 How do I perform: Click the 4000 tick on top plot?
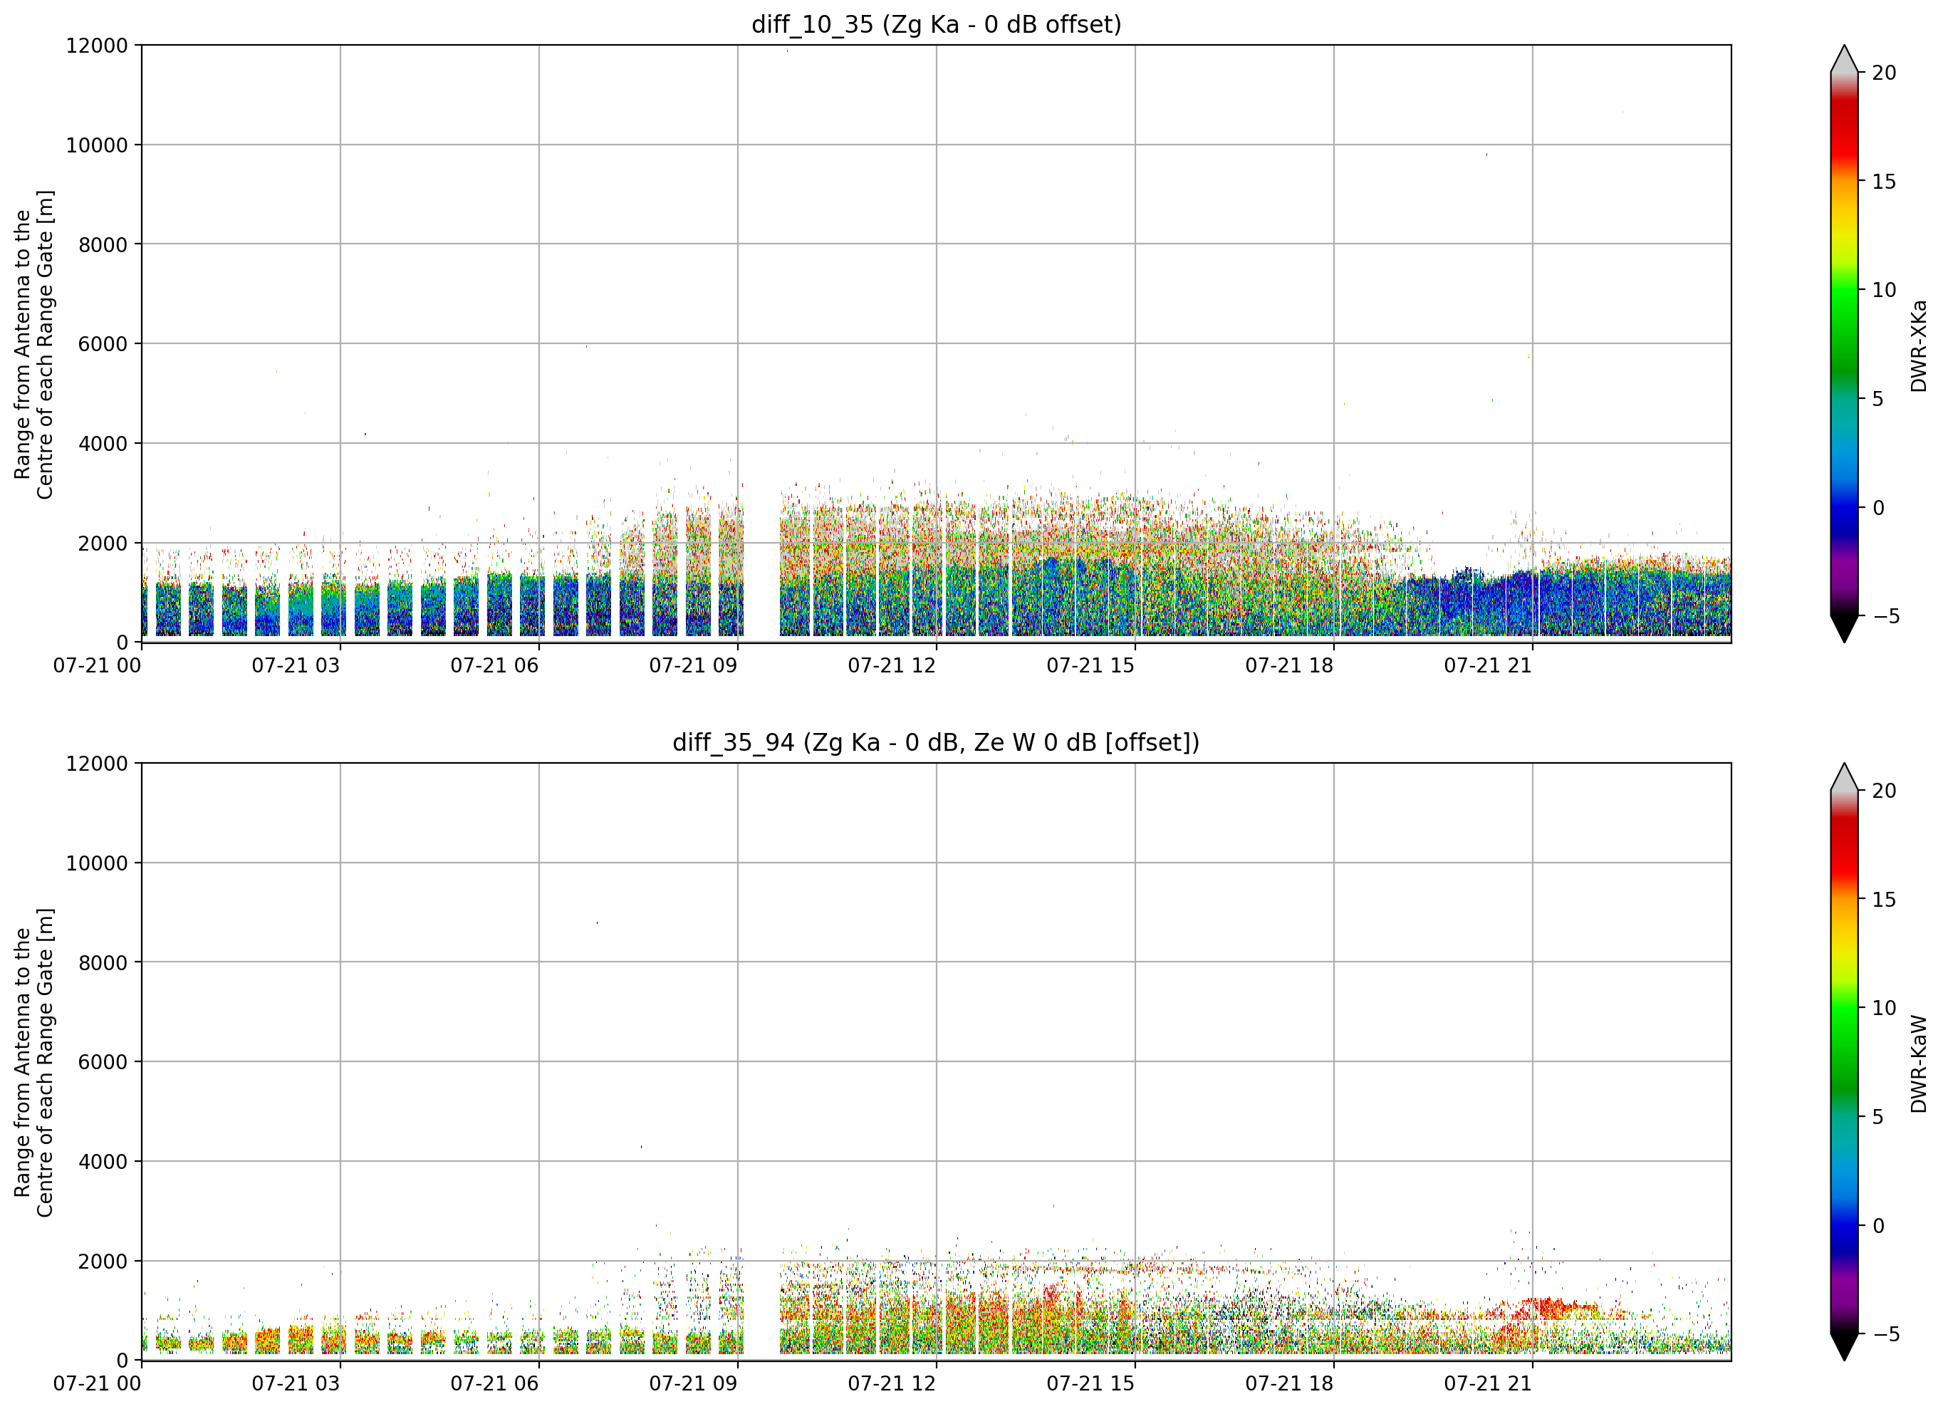pos(103,443)
